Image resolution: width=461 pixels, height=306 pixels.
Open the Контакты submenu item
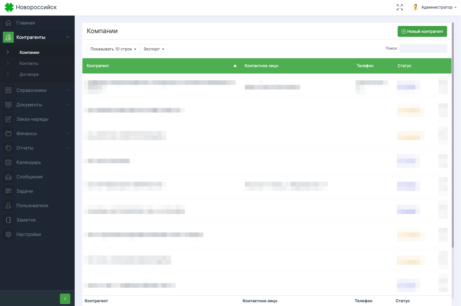coord(29,63)
